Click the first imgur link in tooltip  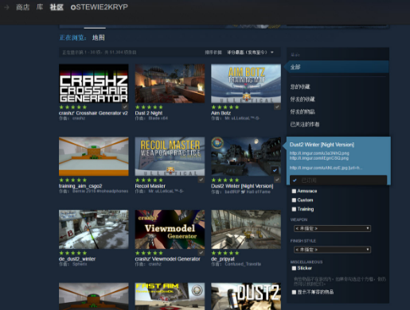pyautogui.click(x=319, y=153)
